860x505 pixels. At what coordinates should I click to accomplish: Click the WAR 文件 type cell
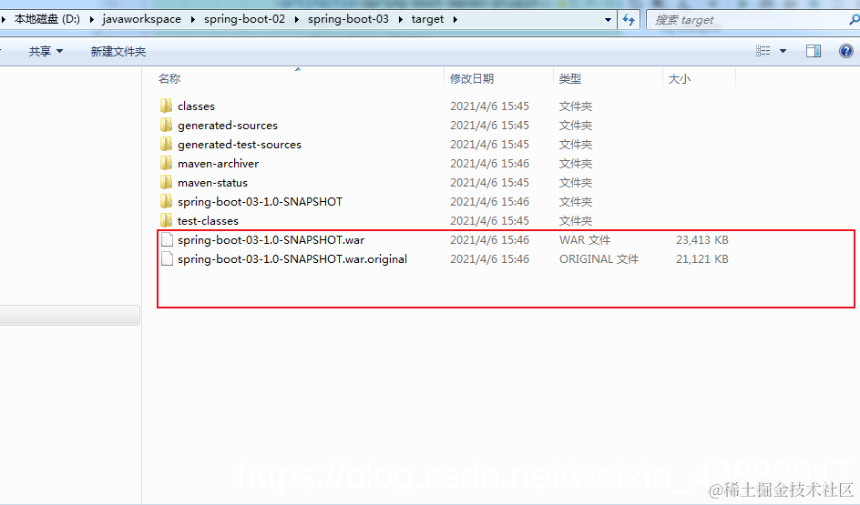585,240
